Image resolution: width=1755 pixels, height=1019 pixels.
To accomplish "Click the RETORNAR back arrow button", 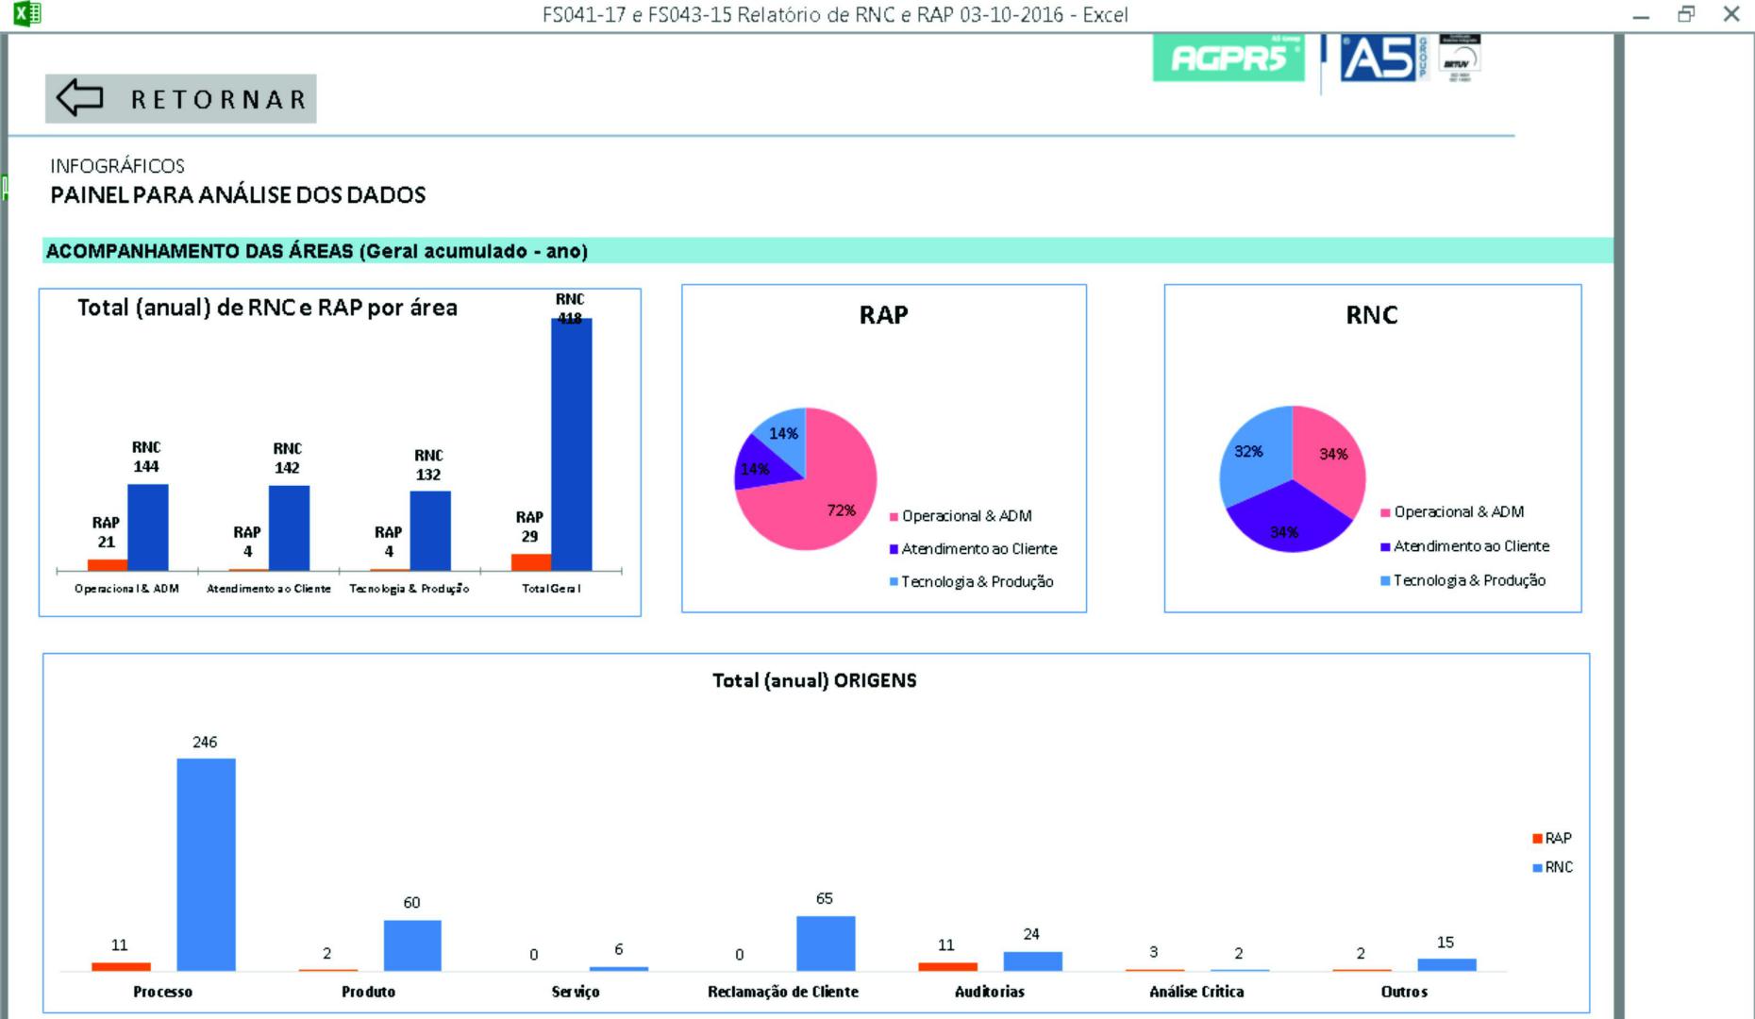I will [180, 99].
